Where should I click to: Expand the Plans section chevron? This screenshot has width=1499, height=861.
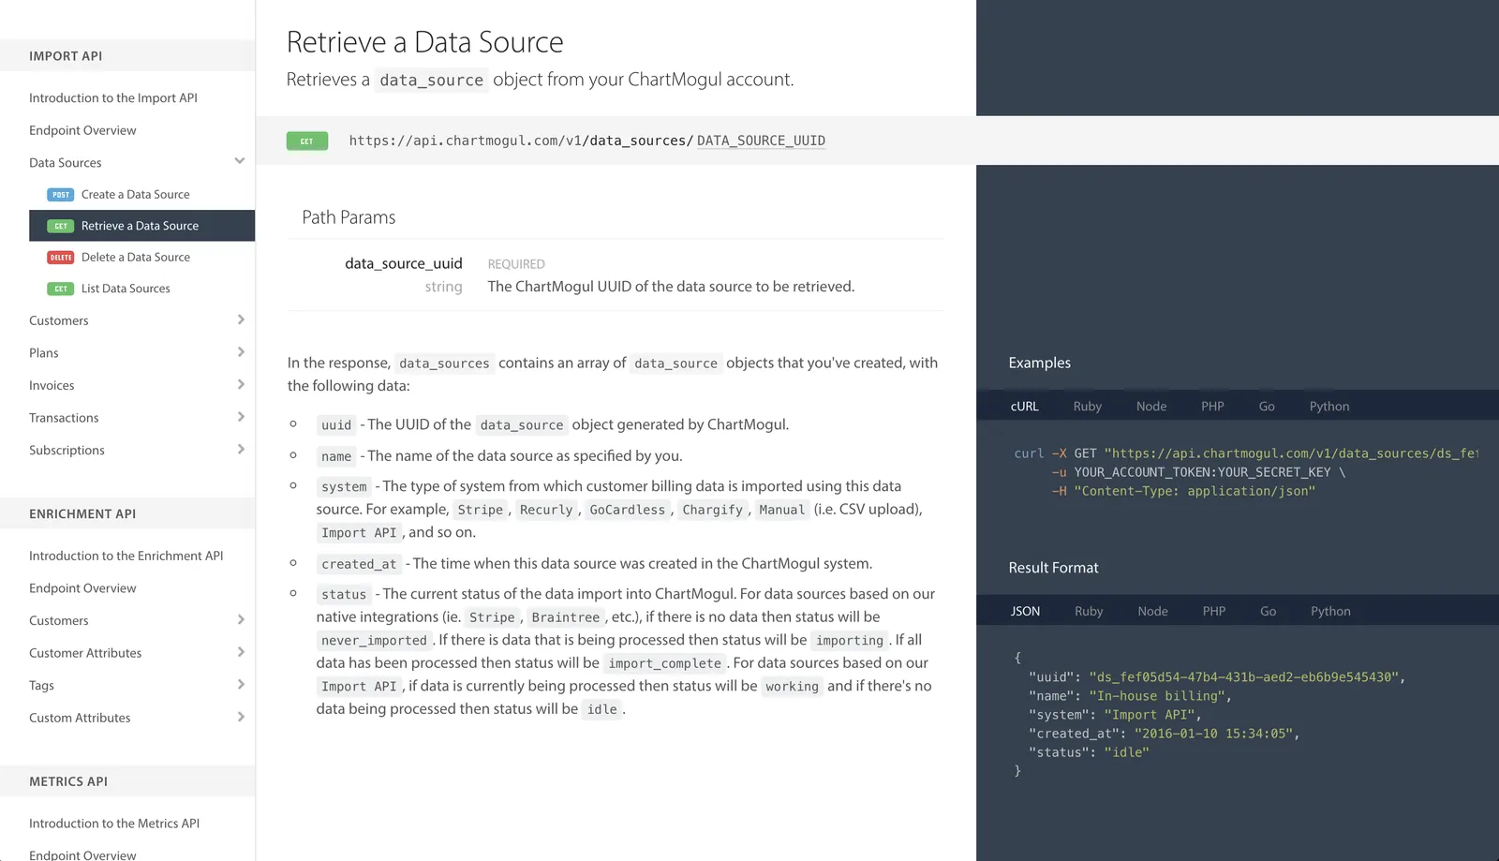tap(241, 352)
